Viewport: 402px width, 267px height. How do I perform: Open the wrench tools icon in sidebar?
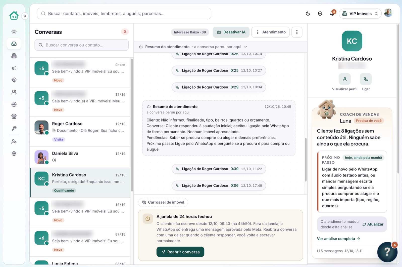point(14,128)
